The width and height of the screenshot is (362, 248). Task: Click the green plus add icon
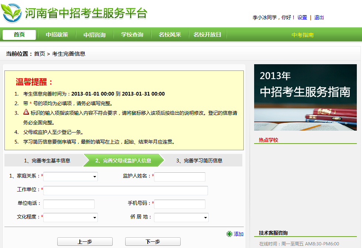[229, 234]
